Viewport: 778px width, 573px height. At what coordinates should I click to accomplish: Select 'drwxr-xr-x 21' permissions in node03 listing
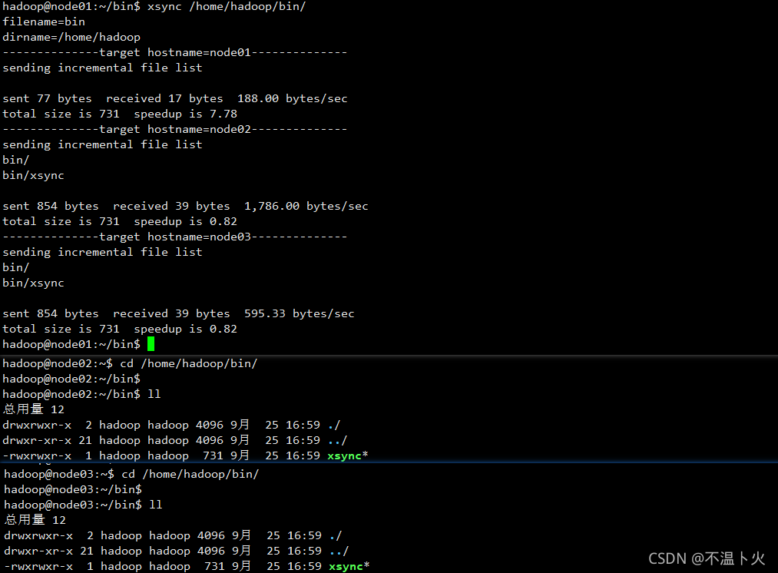pyautogui.click(x=48, y=551)
